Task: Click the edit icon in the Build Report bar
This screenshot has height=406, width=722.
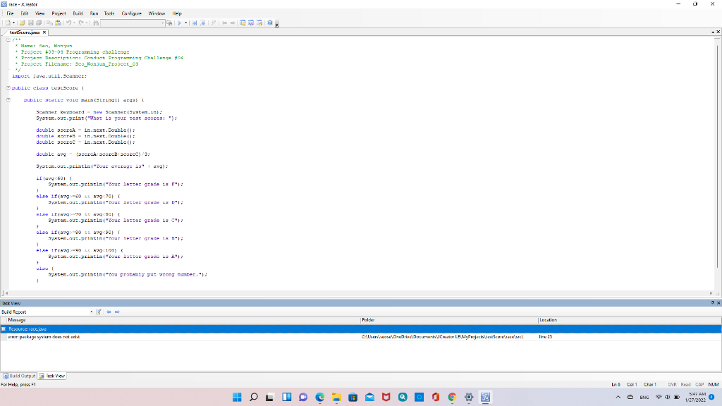Action: (x=98, y=312)
